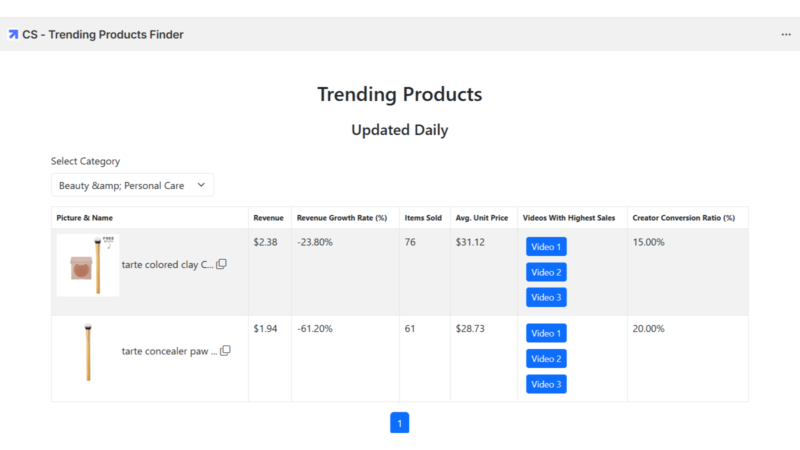
Task: Click the Revenue column header
Action: pyautogui.click(x=268, y=218)
